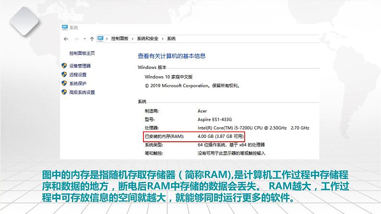
Task: Open 系统保护 link
Action: click(78, 83)
